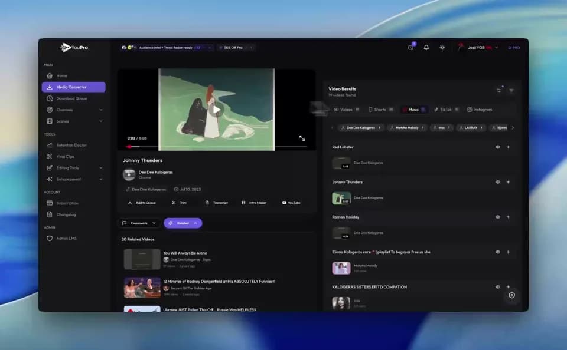Viewport: 567px width, 350px height.
Task: Switch to the Videos tab
Action: pos(347,110)
